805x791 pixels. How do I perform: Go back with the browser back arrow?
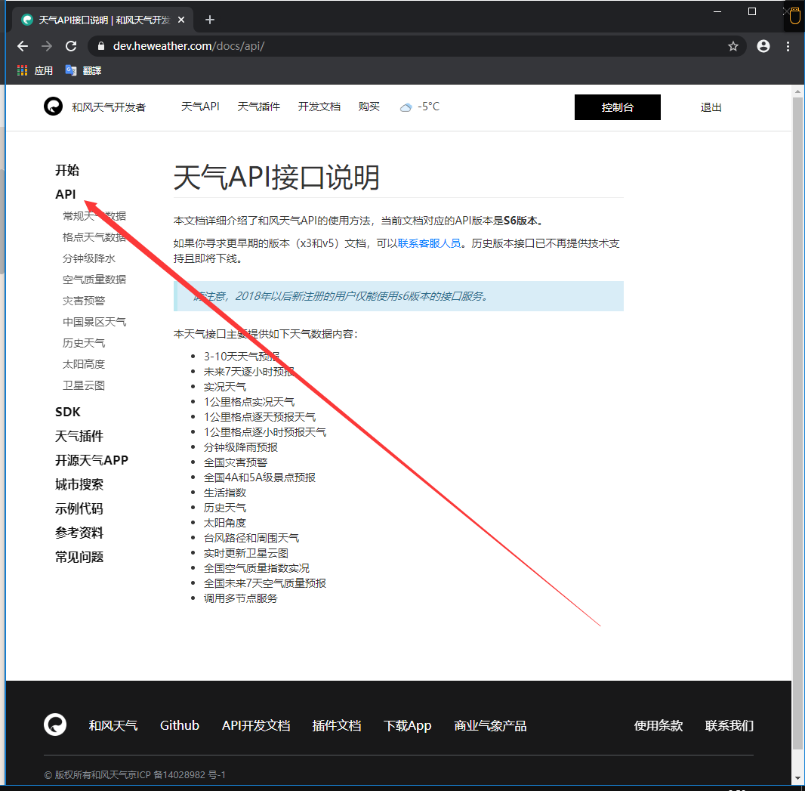point(23,46)
